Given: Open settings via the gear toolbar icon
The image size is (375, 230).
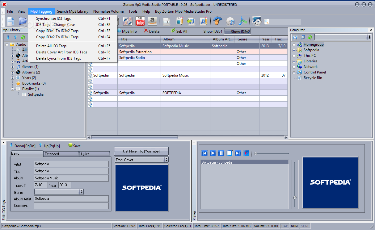Looking at the screenshot, I should coord(257,21).
